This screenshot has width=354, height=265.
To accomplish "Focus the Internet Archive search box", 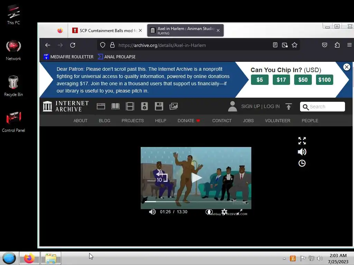I will pyautogui.click(x=323, y=107).
